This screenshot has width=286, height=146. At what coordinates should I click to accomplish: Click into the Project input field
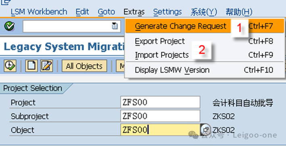point(160,102)
